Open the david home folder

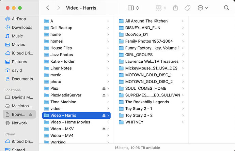pyautogui.click(x=19, y=70)
